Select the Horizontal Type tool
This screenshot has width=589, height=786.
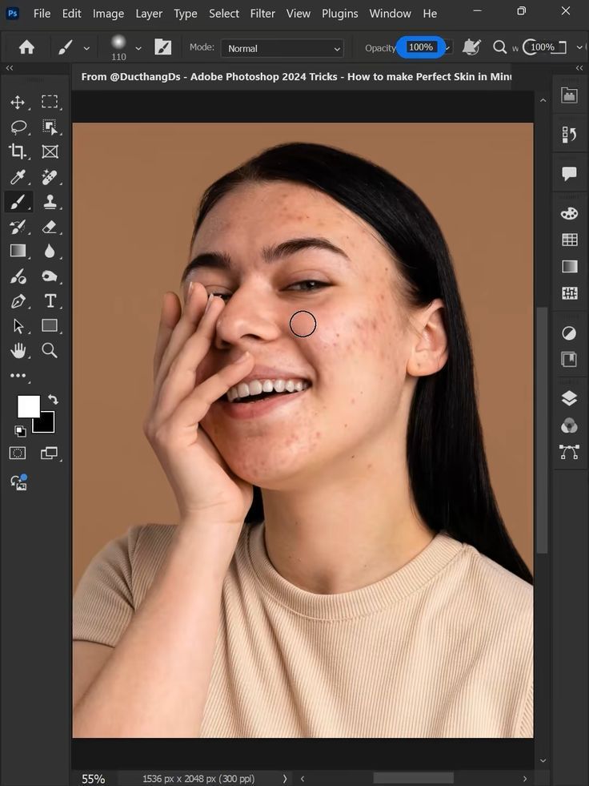point(50,300)
